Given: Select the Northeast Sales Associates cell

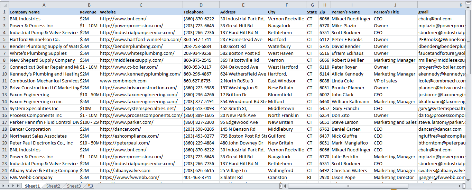Looking at the screenshot, I should (44, 136).
